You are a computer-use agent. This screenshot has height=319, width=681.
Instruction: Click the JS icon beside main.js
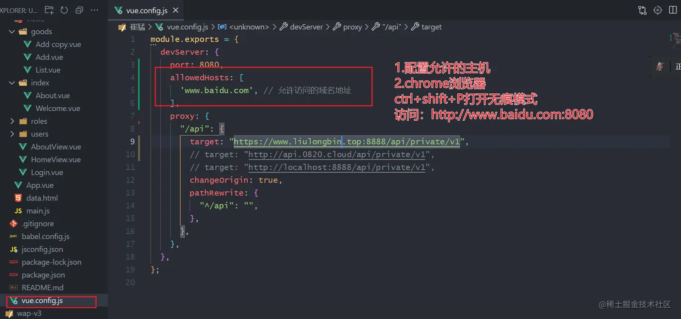click(18, 210)
